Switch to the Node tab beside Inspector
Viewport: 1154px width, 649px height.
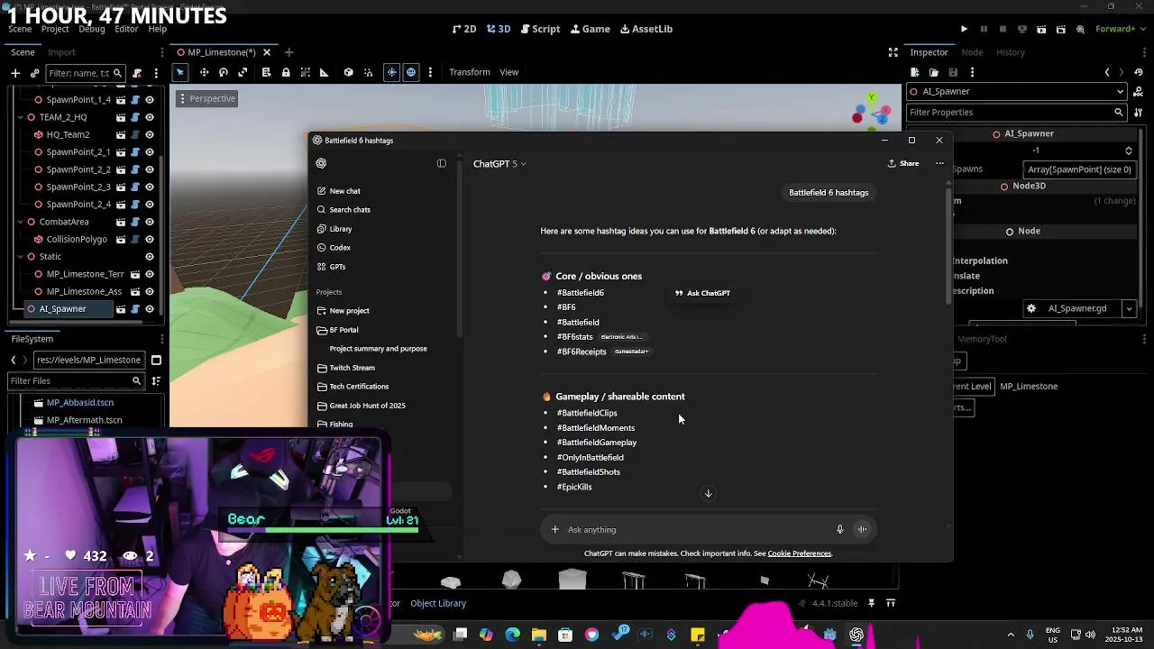(972, 52)
